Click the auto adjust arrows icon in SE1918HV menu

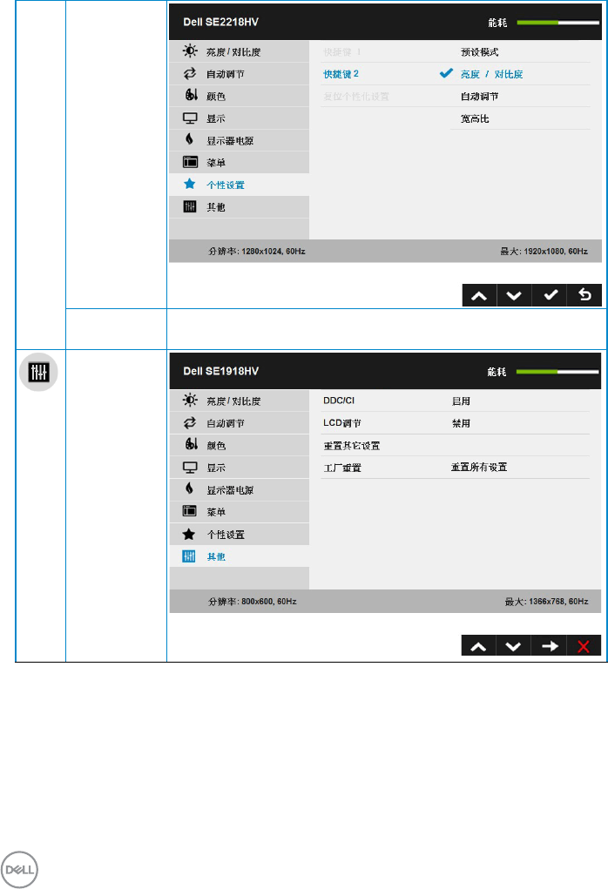(190, 423)
